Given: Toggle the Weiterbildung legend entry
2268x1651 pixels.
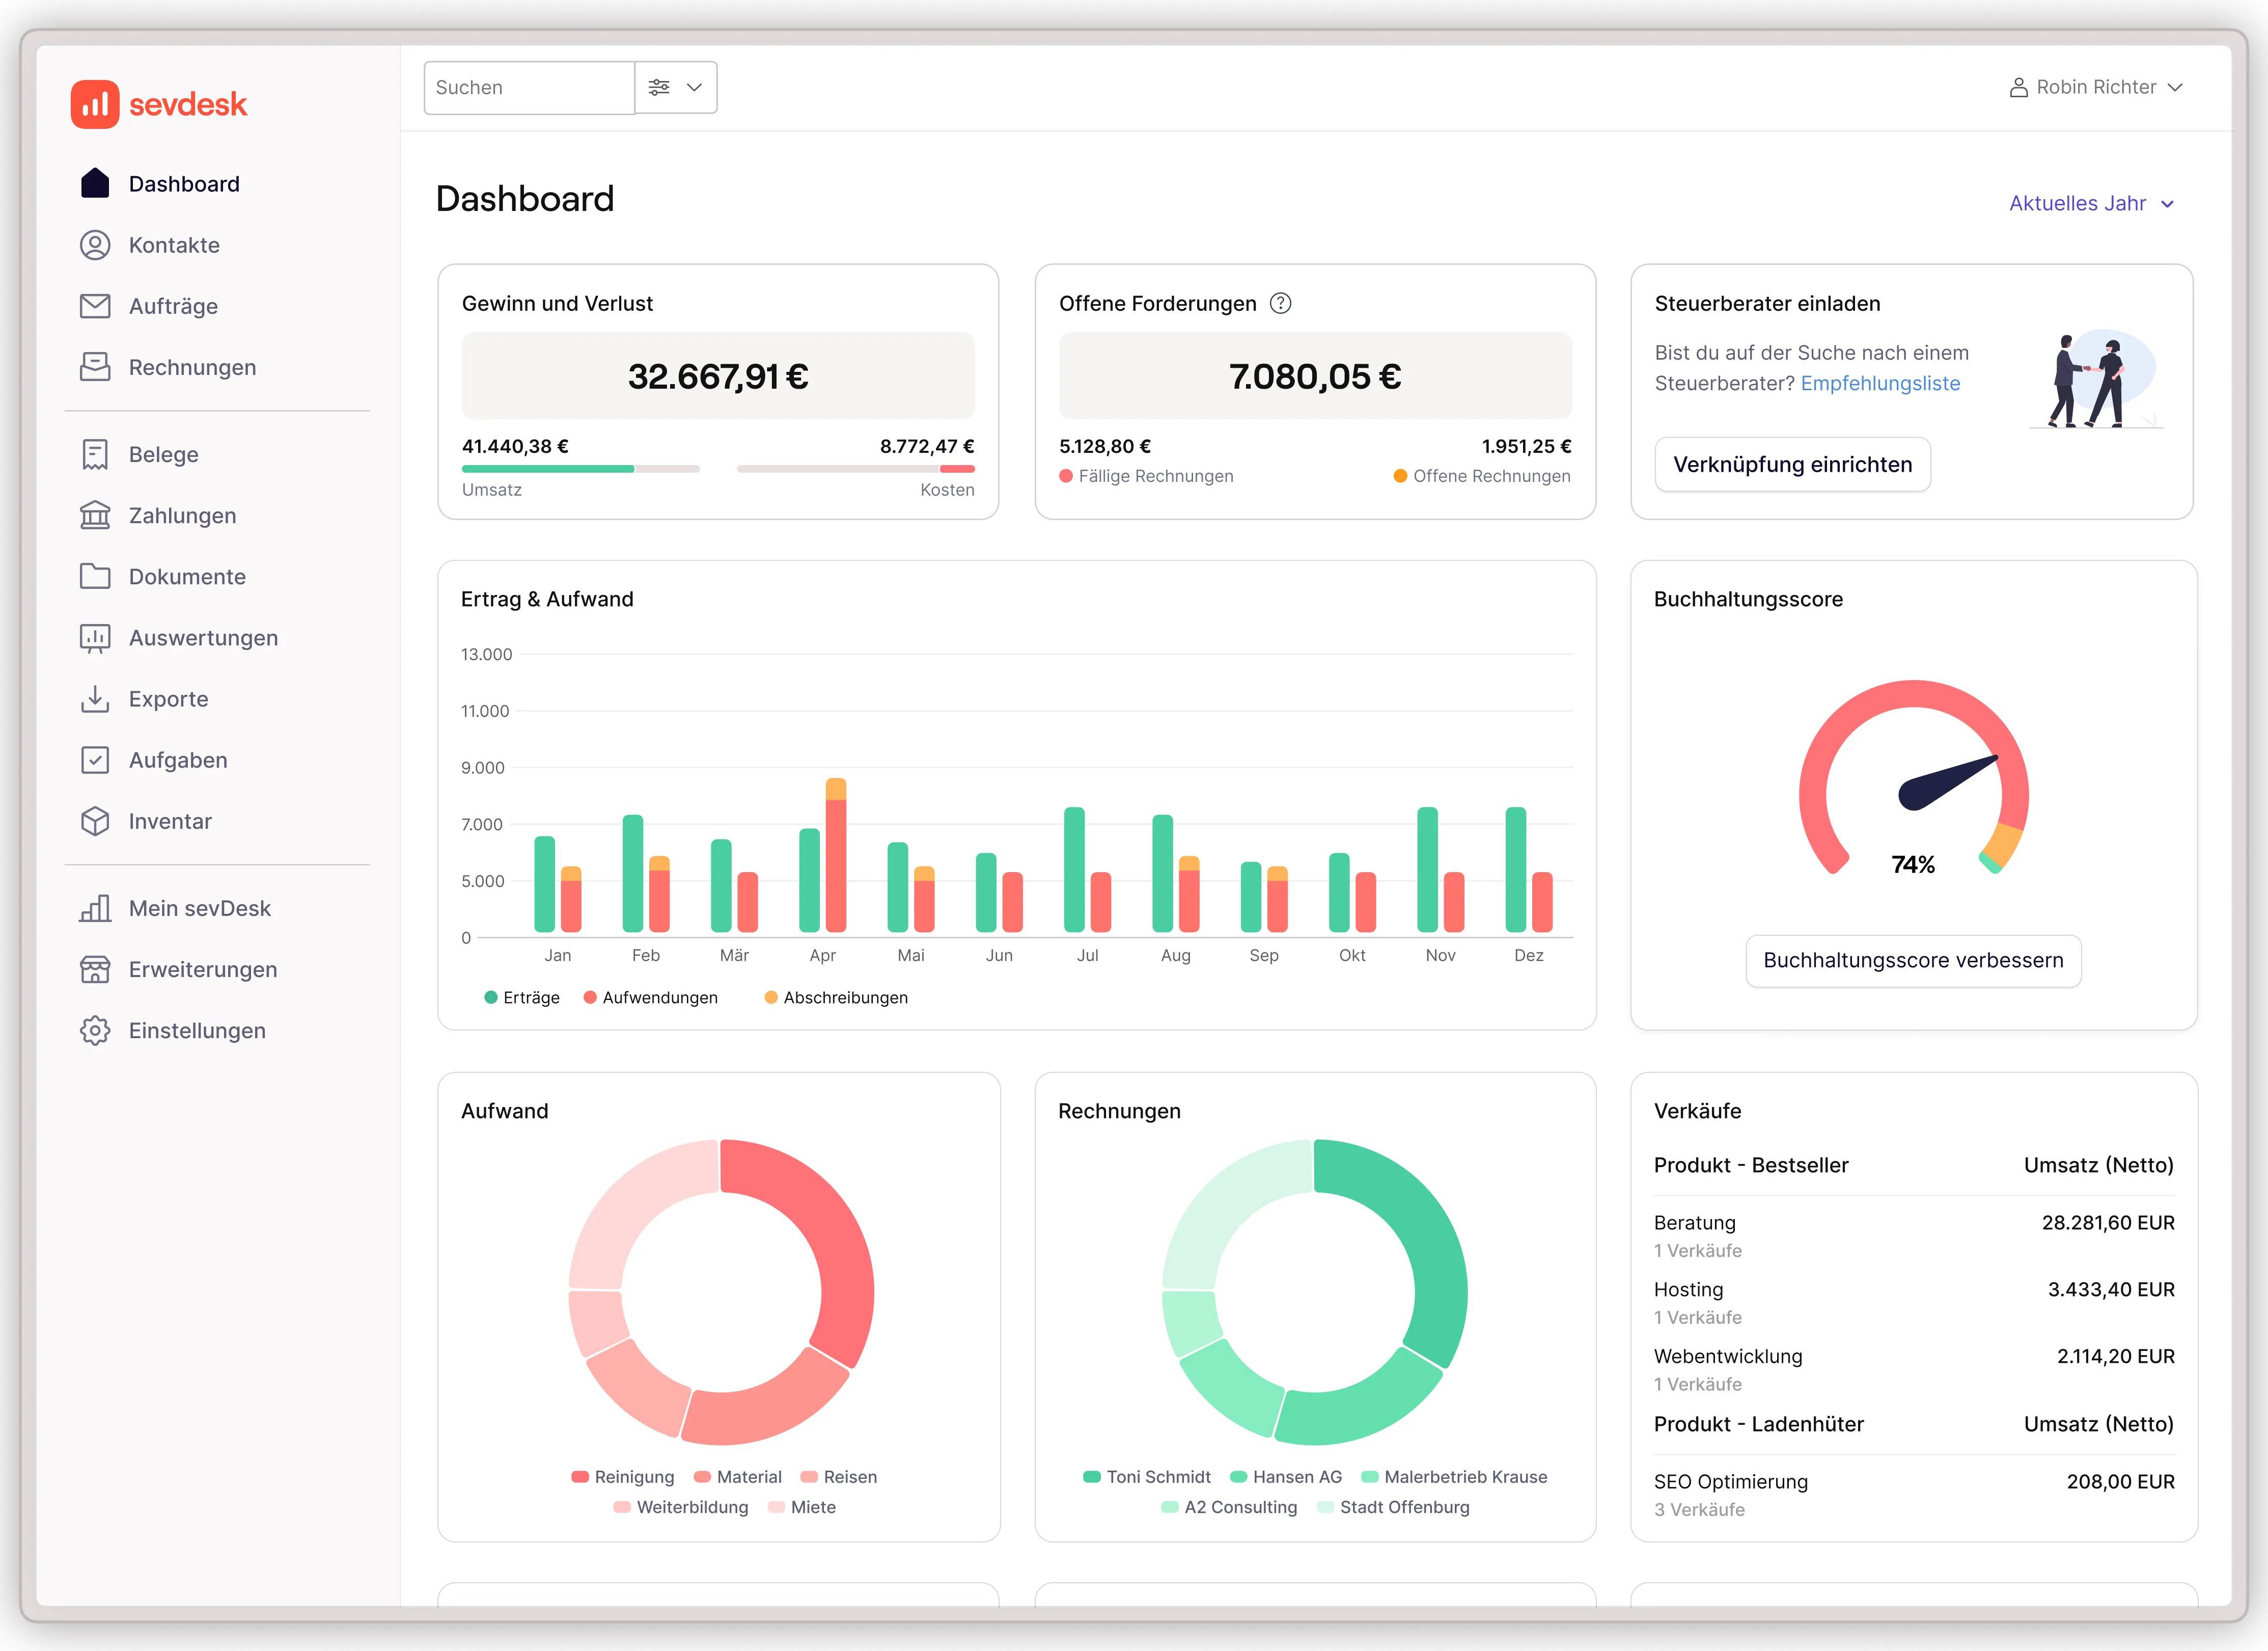Looking at the screenshot, I should (x=681, y=1507).
